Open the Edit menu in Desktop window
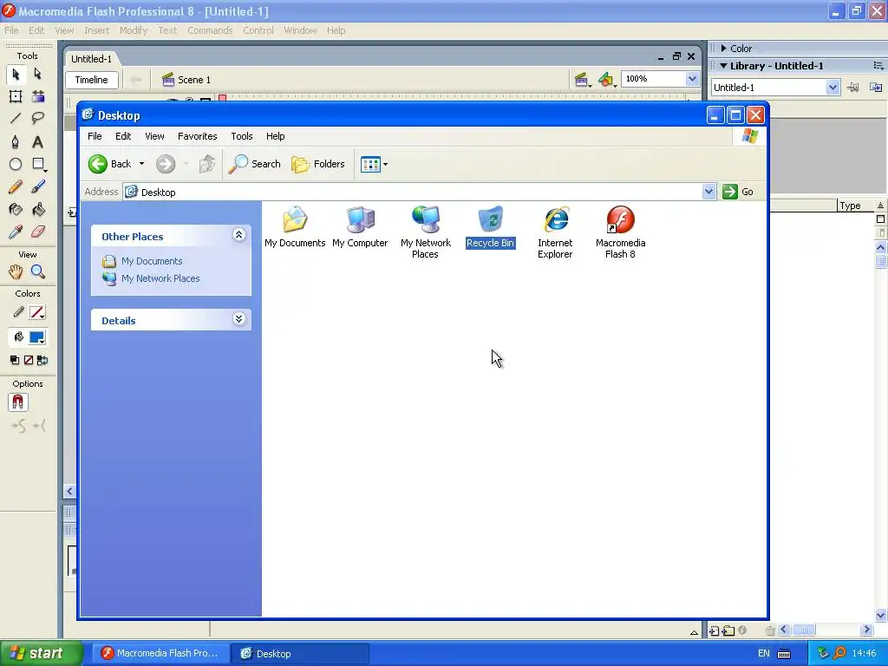Screen dimensions: 888x666 123,136
